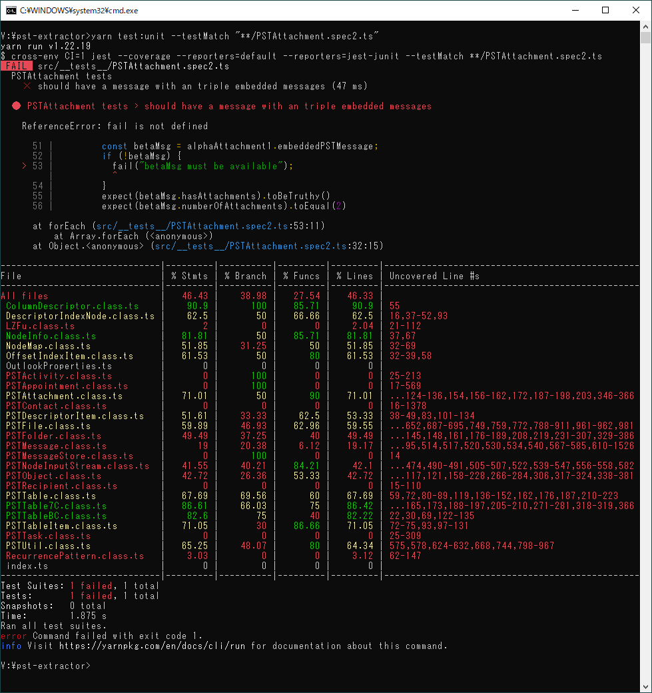Click the red failed-test bullet circle
Viewport: 652px width, 693px height.
point(17,106)
